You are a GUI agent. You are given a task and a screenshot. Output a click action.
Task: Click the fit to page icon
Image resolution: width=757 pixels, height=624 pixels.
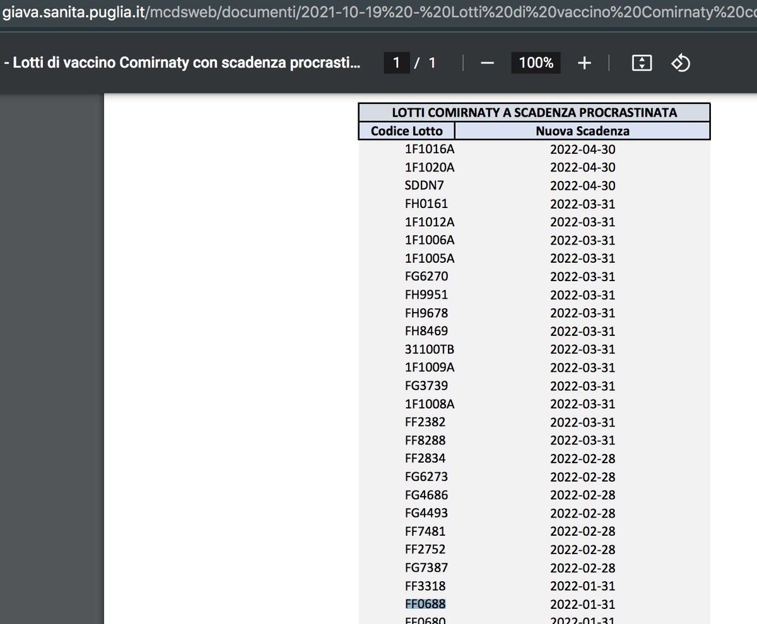click(x=642, y=63)
